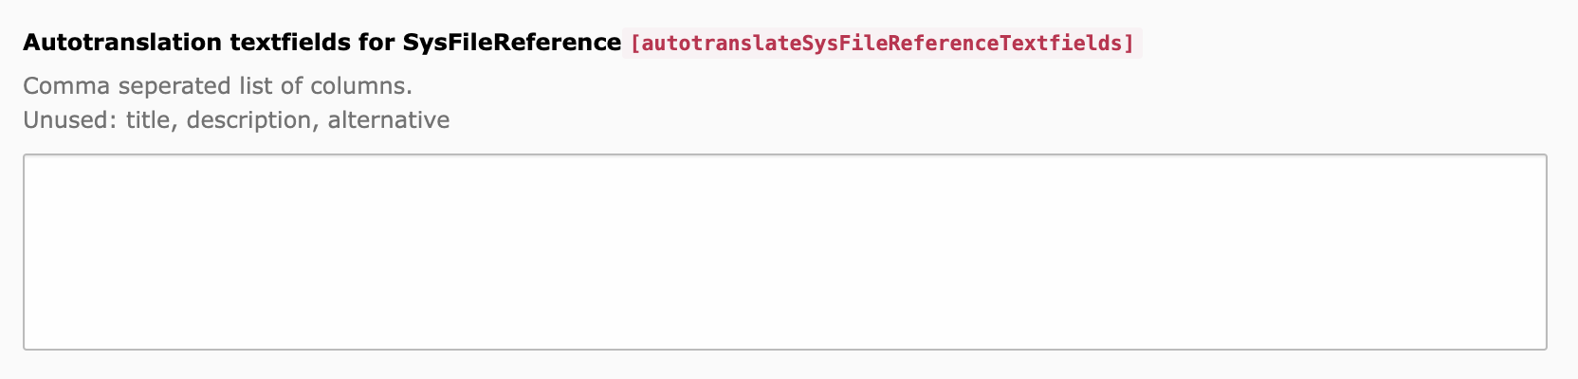1578x379 pixels.
Task: Click the 'Comma seperated list of columns.' hint
Action: point(217,86)
